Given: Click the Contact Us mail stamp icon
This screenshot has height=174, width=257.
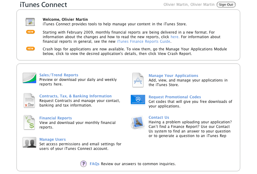Looking at the screenshot, I should 138,122.
